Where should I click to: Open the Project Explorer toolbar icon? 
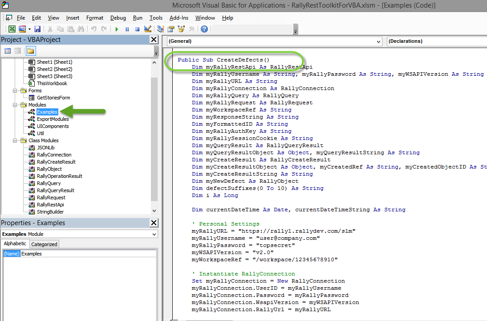click(161, 29)
